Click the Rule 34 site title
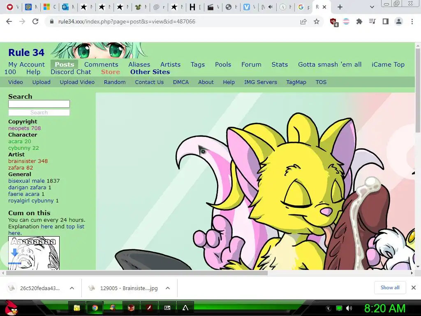This screenshot has width=421, height=316. click(x=26, y=52)
